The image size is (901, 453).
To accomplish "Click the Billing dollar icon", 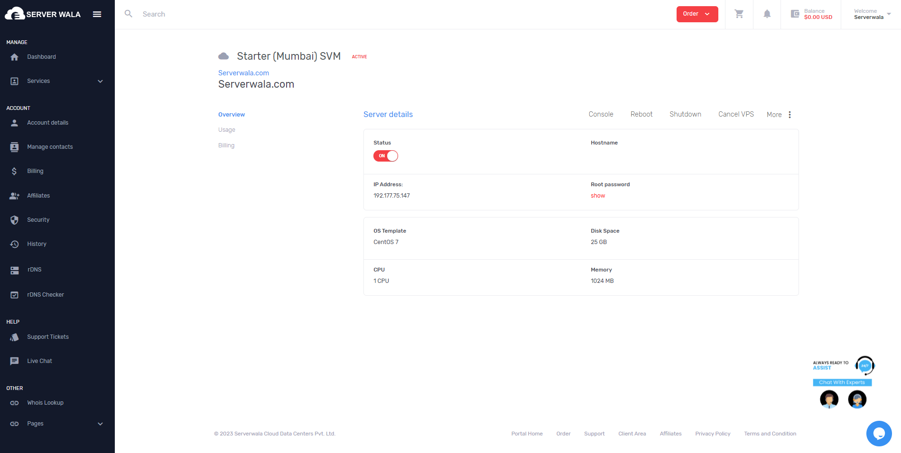I will pos(14,171).
